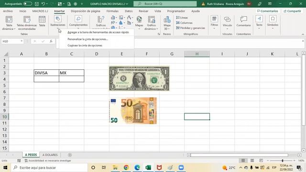The image size is (306, 172).
Task: Expand the column chart type dropdown
Action: 116,18
